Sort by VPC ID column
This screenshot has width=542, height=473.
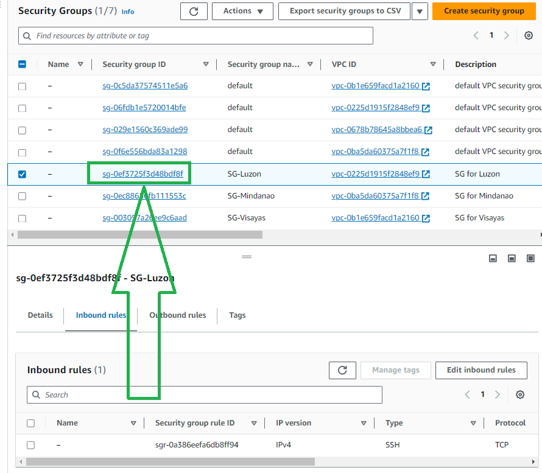tap(433, 65)
